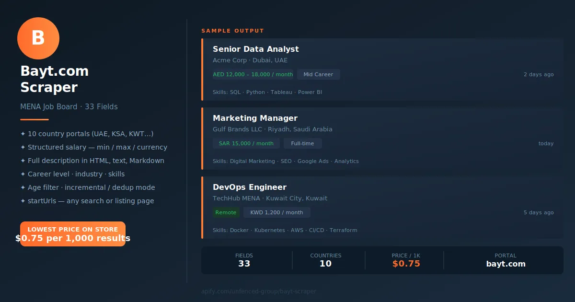This screenshot has height=302, width=575.
Task: Click the PORTAL bayt.com stat
Action: coord(506,260)
